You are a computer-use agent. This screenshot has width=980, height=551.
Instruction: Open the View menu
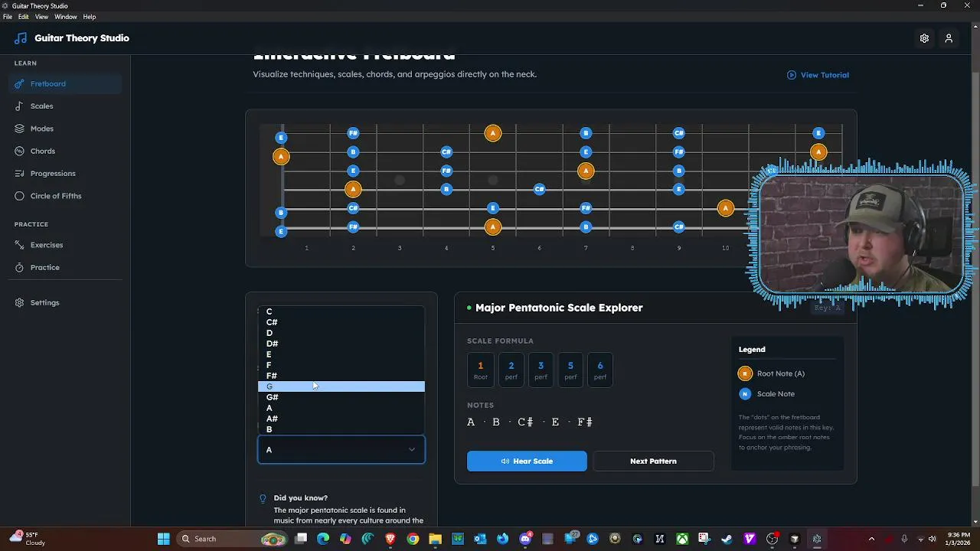pos(41,17)
